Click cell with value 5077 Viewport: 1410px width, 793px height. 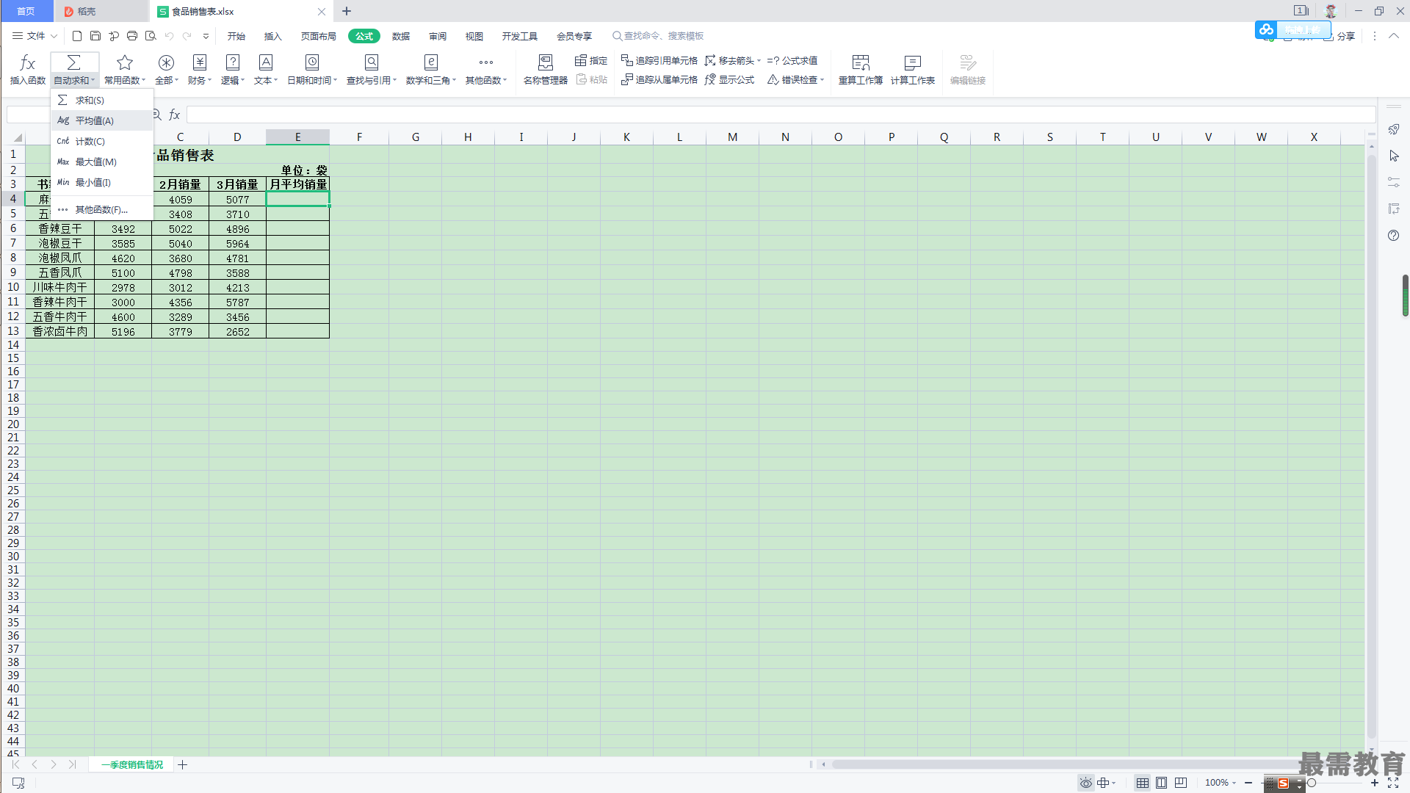[237, 199]
